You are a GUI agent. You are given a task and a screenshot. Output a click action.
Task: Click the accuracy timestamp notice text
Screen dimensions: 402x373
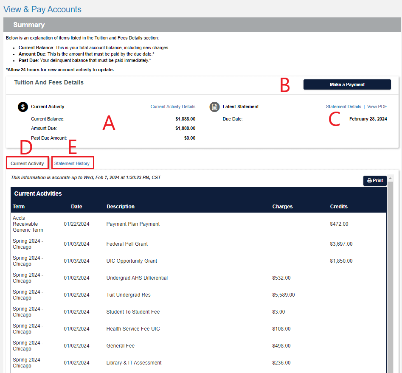tap(86, 177)
